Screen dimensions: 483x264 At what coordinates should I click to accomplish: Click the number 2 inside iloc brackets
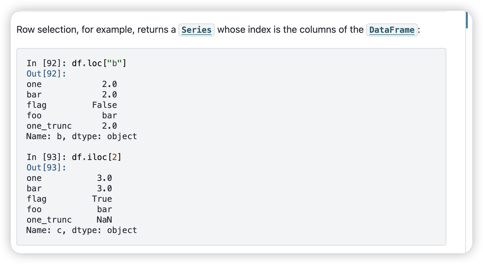[114, 157]
